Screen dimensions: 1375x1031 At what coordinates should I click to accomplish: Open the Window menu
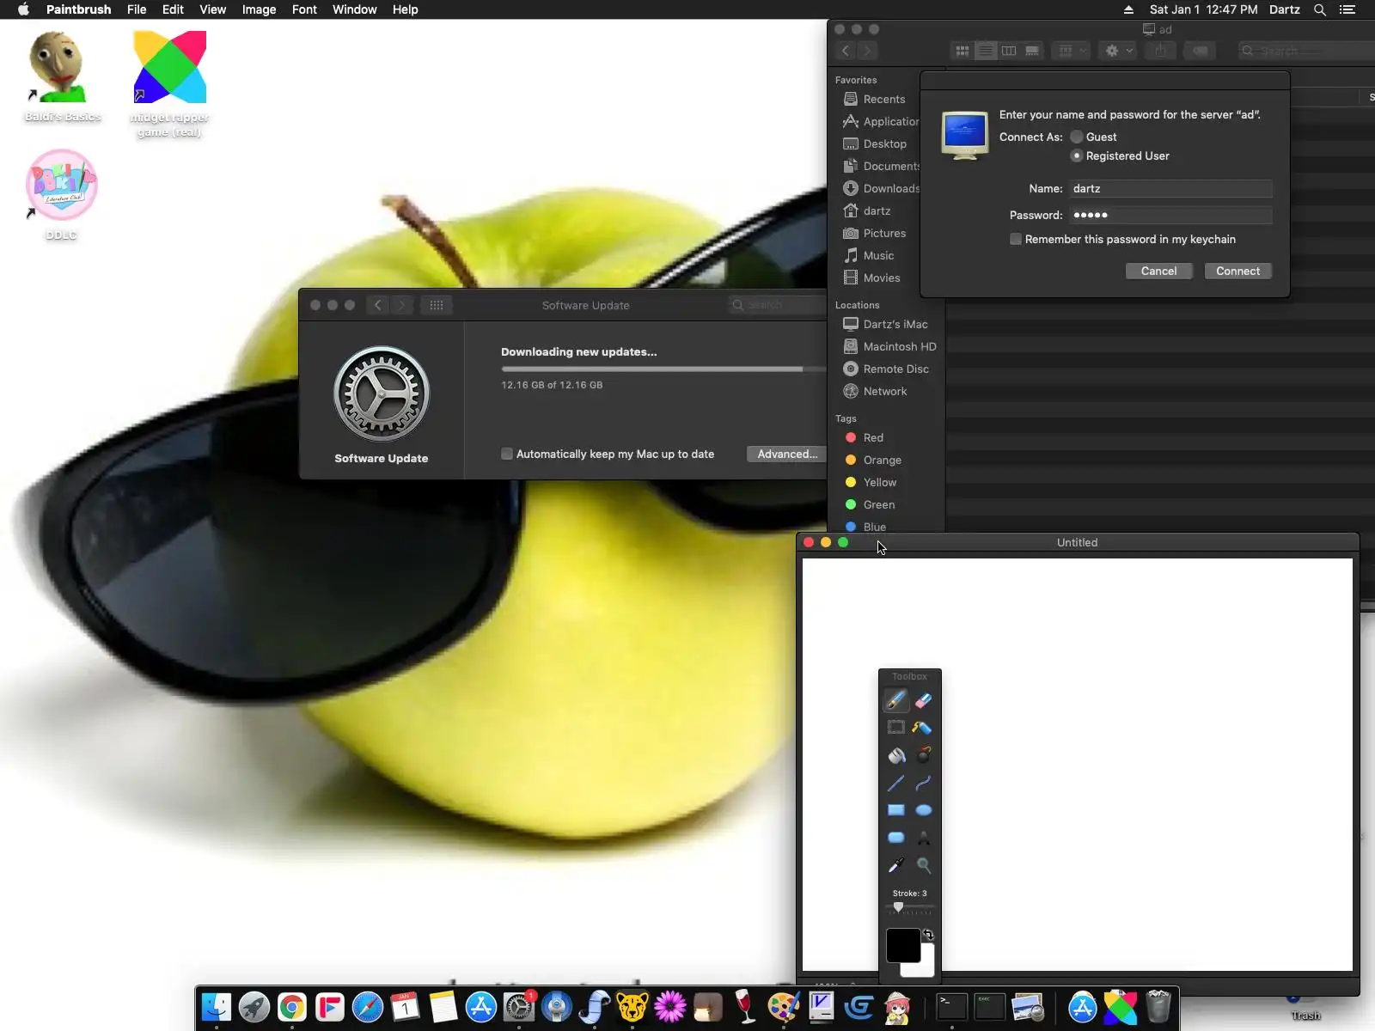tap(355, 9)
